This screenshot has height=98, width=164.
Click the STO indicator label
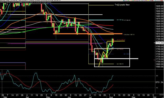tap(157, 82)
